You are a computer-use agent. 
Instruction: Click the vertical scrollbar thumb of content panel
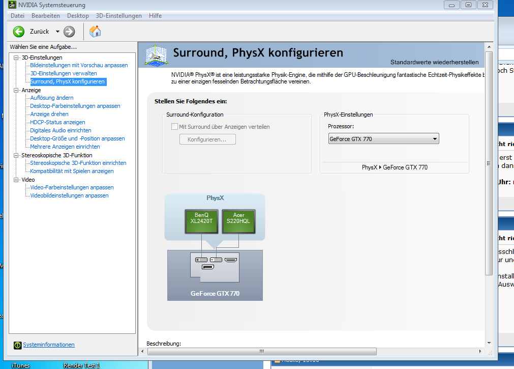[x=489, y=163]
